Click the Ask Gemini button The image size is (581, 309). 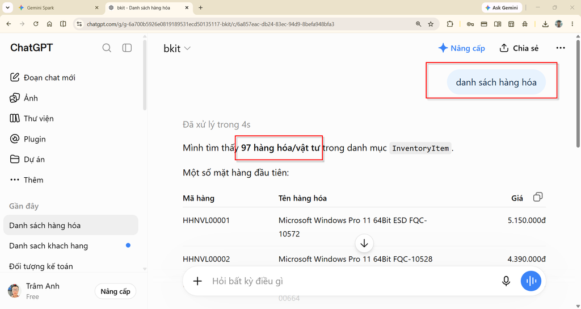502,7
